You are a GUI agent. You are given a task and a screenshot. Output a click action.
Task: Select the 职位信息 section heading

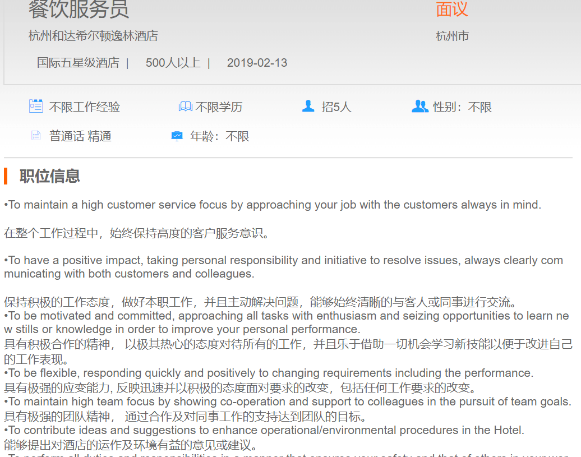pos(50,176)
